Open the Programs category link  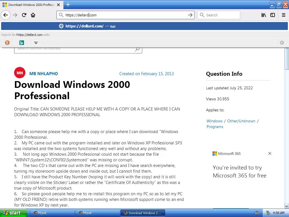(x=215, y=127)
